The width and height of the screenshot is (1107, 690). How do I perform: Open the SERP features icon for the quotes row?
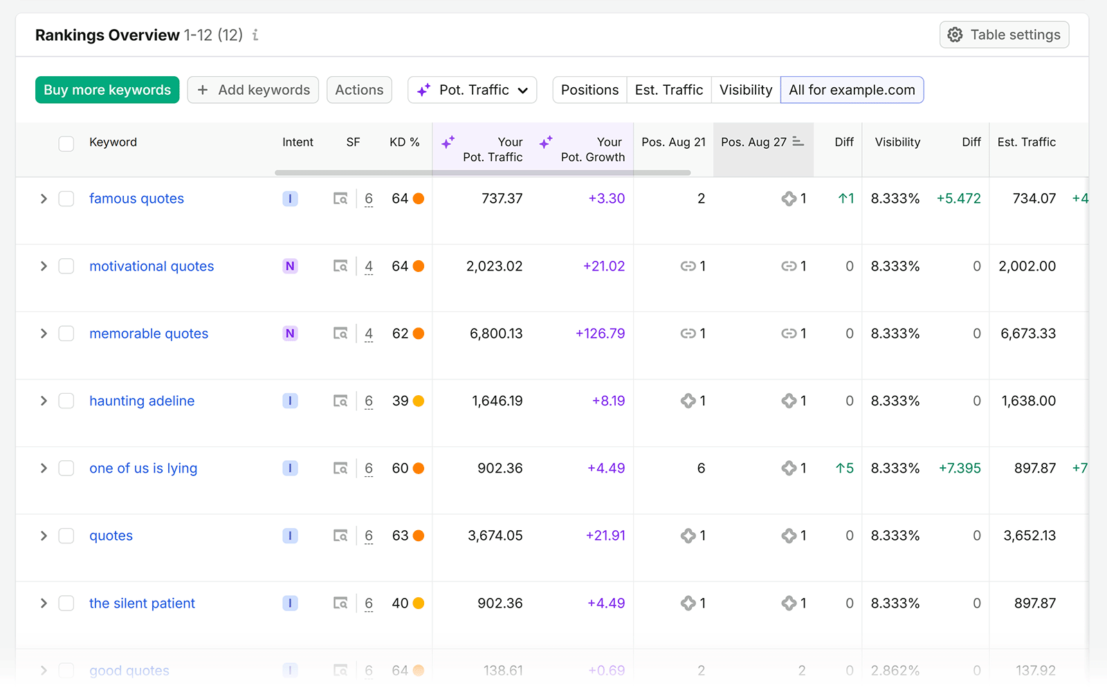[340, 536]
